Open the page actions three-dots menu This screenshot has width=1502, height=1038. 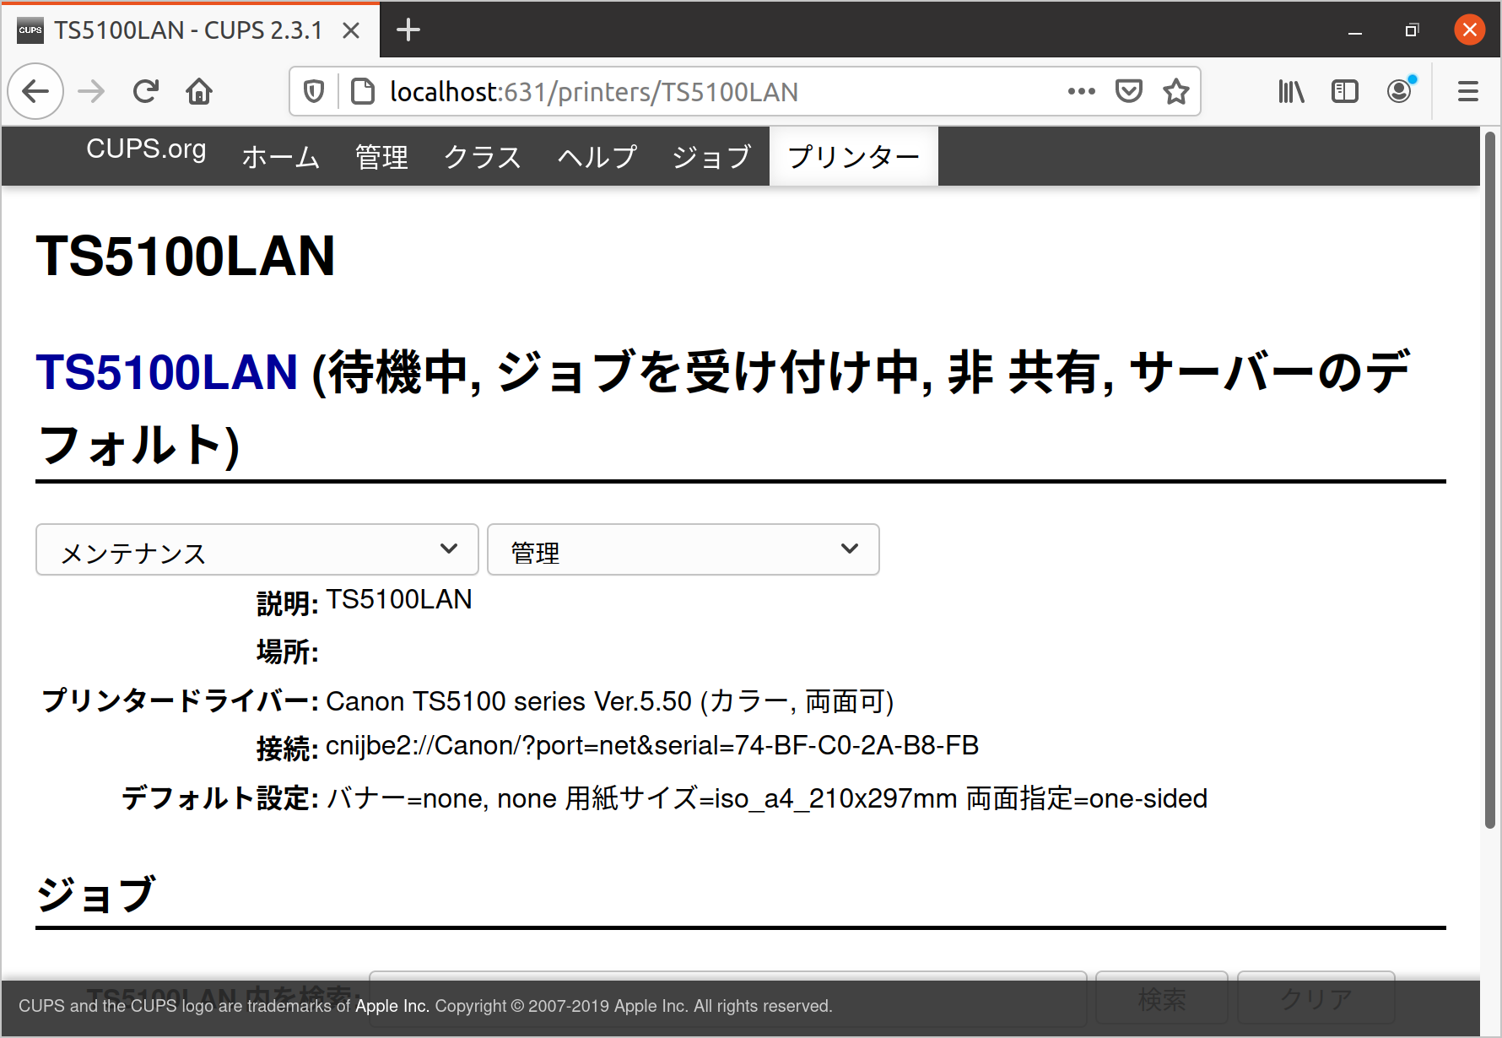pyautogui.click(x=1081, y=91)
